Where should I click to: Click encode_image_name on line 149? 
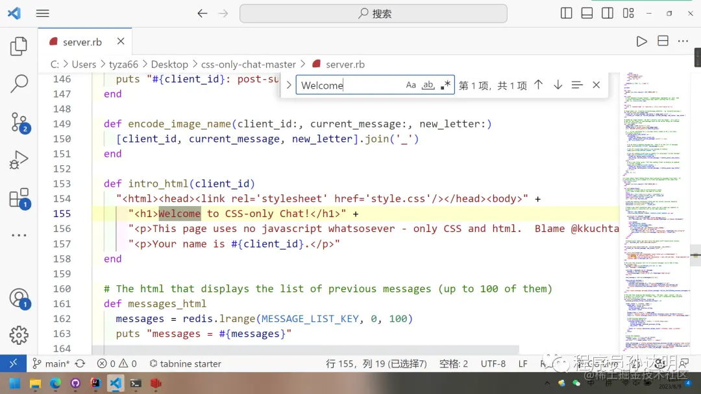[x=179, y=124]
